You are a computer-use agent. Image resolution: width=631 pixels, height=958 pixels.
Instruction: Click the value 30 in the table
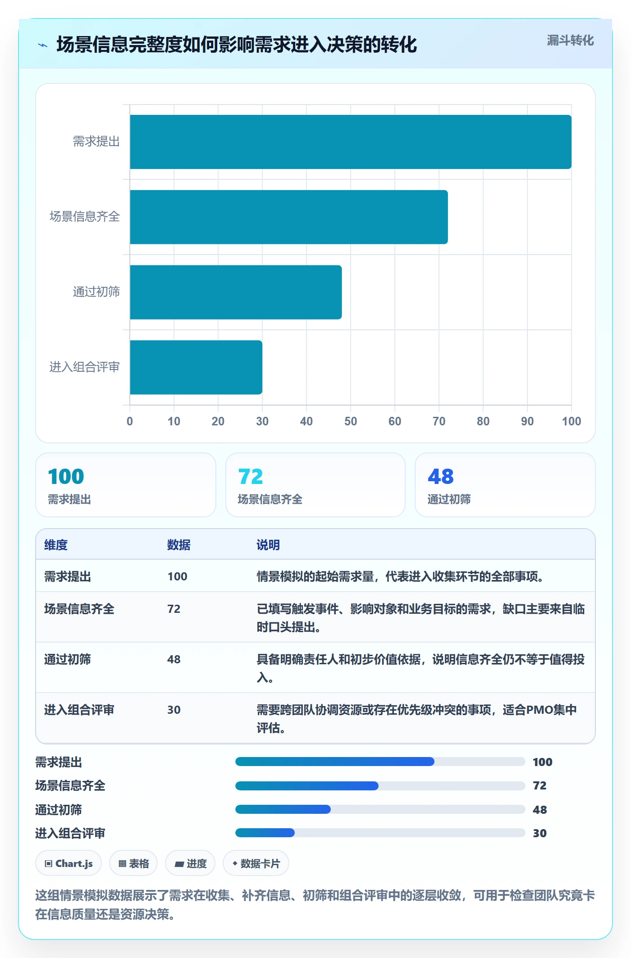tap(174, 710)
